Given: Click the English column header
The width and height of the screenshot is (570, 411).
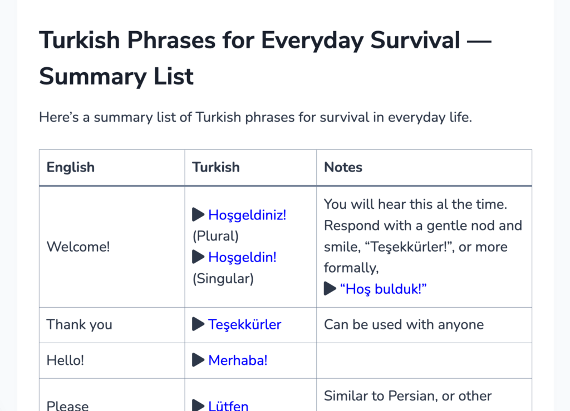Looking at the screenshot, I should (71, 167).
